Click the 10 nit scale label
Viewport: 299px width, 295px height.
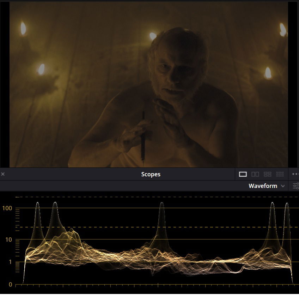coord(8,240)
